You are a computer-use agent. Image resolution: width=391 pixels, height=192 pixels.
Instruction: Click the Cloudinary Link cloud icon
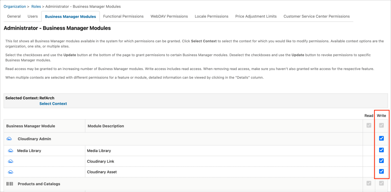tap(10, 161)
